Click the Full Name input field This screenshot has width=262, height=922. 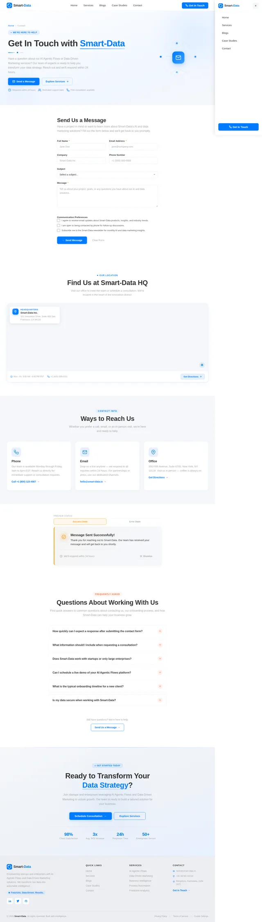[x=81, y=147]
